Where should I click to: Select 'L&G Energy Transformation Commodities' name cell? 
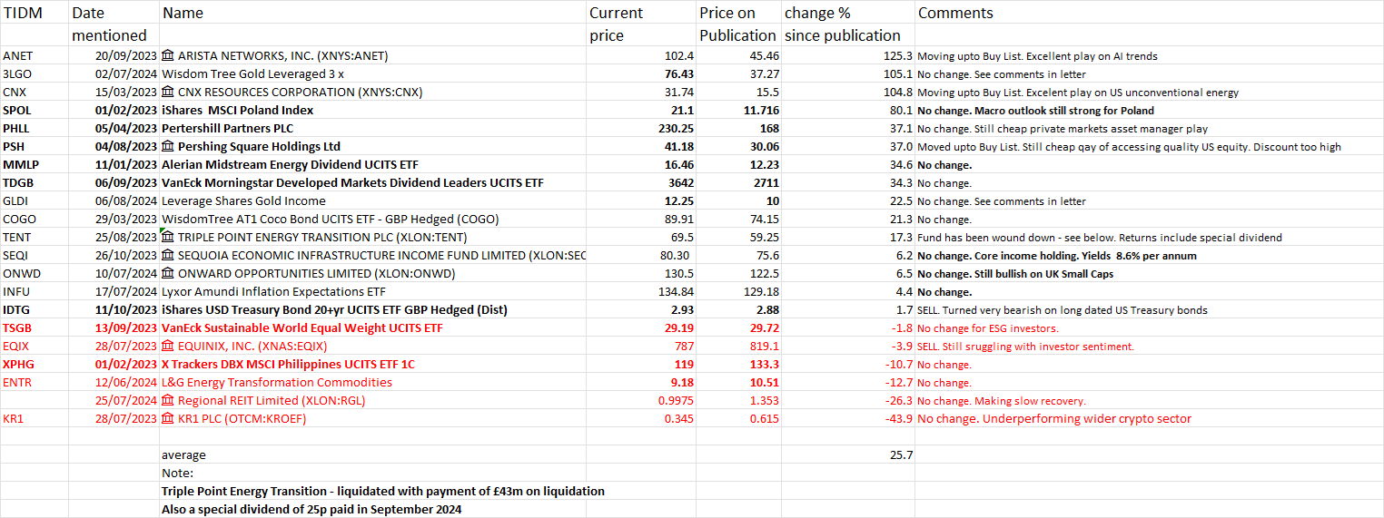pos(373,383)
